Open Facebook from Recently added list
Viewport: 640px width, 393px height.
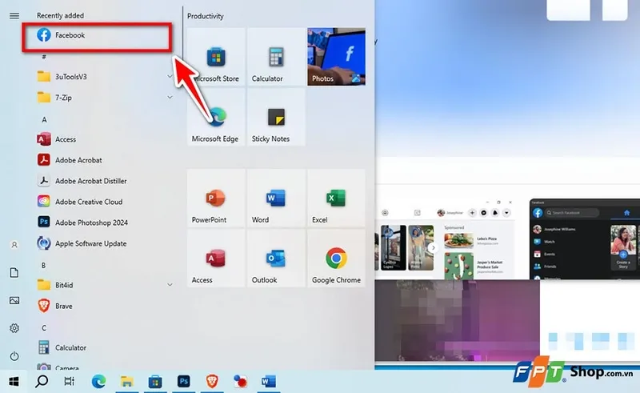[70, 35]
